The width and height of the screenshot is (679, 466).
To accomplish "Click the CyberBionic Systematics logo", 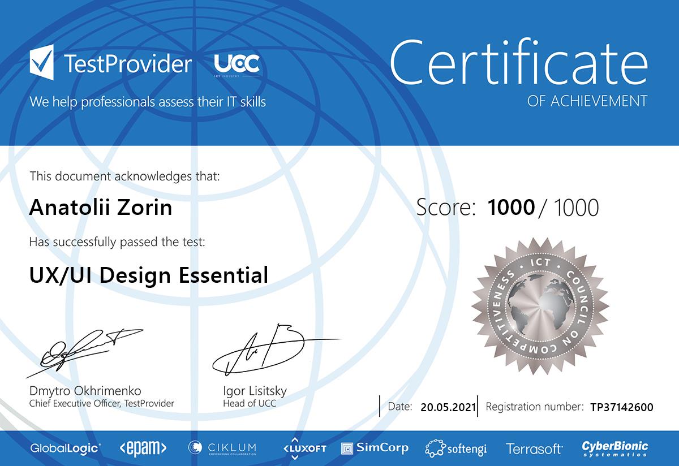I will (615, 448).
